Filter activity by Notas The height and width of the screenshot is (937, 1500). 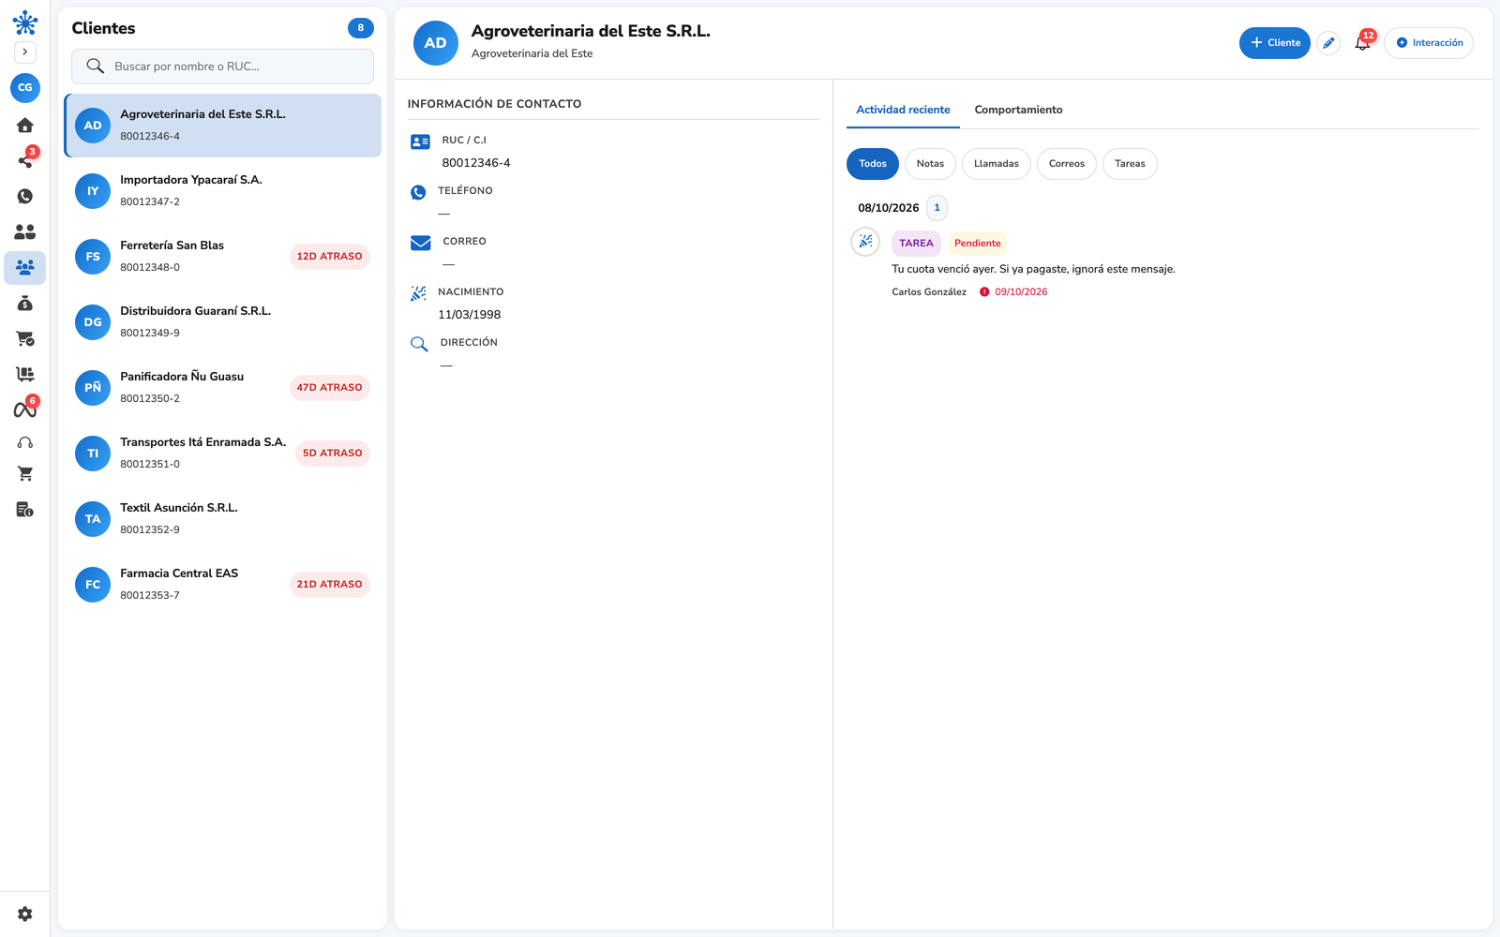click(930, 164)
